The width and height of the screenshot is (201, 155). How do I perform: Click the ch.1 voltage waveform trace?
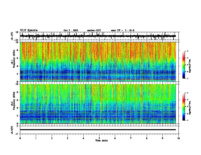point(98,36)
